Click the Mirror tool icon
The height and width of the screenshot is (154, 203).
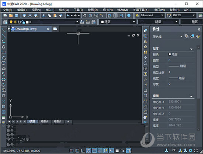tap(145, 41)
